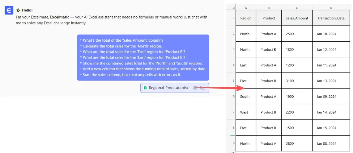This screenshot has height=153, width=353.
Task: Click the select-all corner of the spreadsheet
Action: tap(231, 7)
